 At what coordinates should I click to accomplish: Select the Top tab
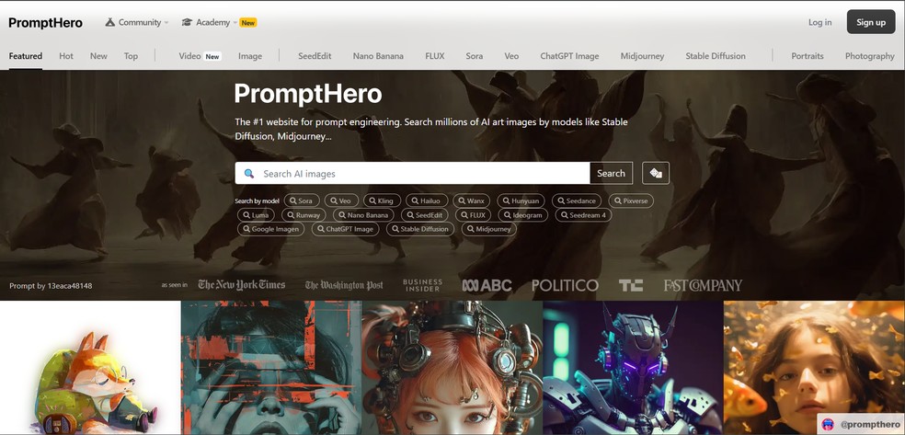131,56
